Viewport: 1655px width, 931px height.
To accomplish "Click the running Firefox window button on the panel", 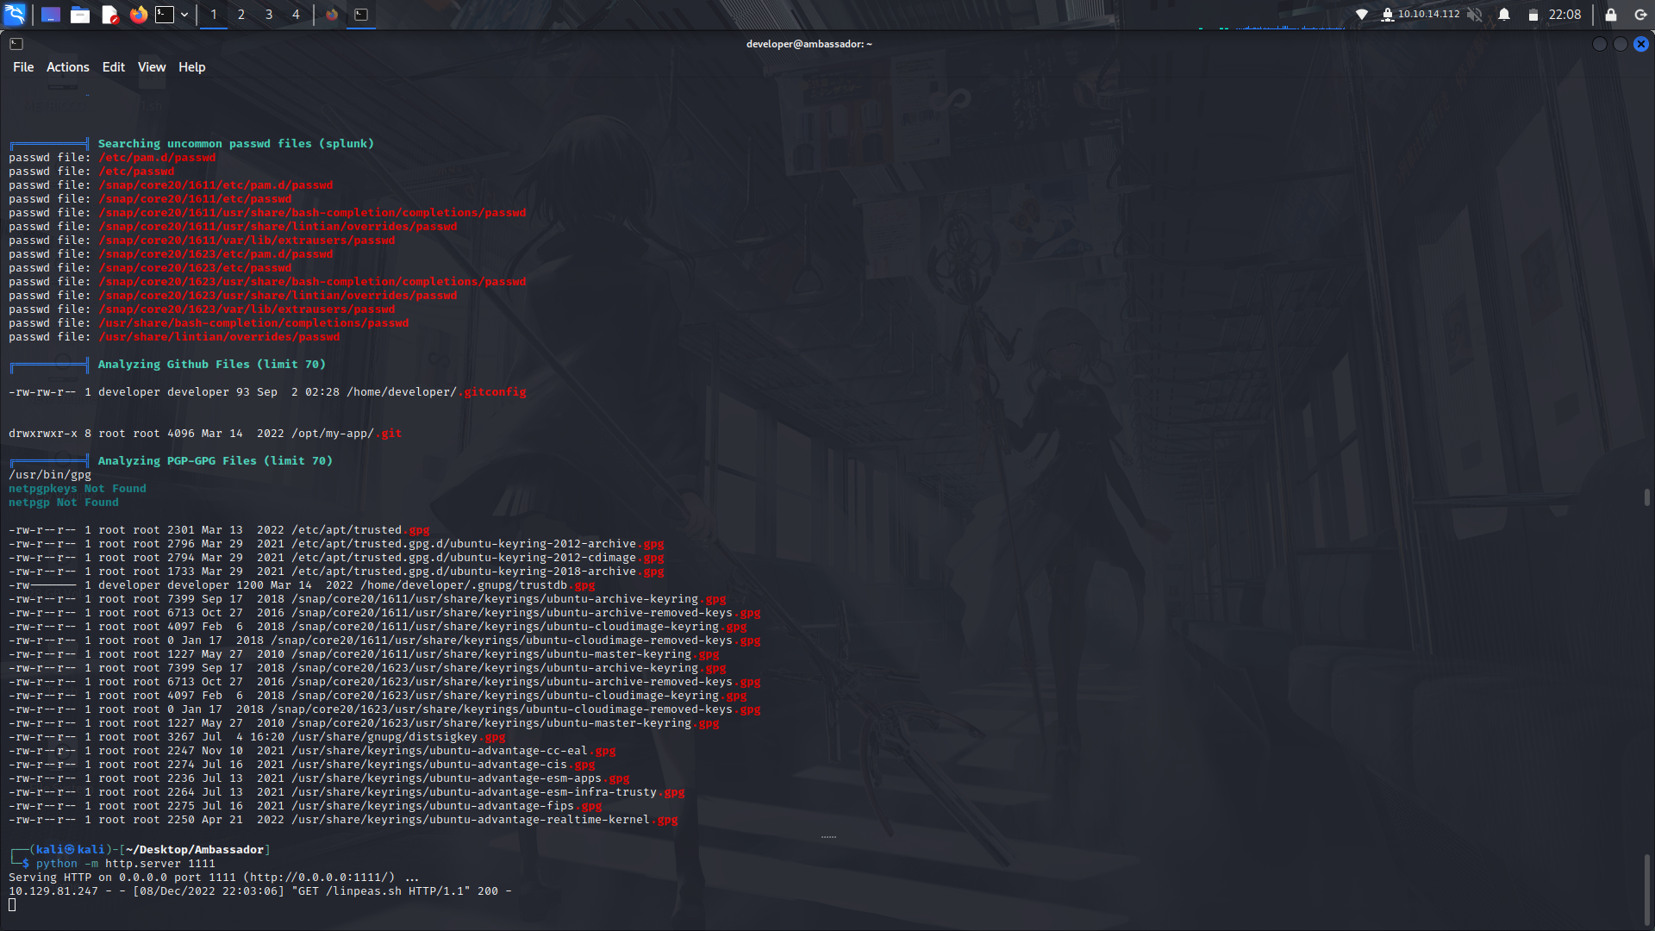I will pos(332,15).
